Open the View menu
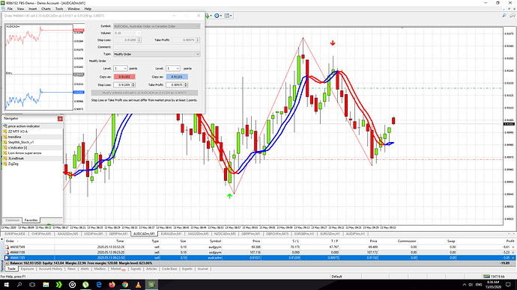 (20, 9)
